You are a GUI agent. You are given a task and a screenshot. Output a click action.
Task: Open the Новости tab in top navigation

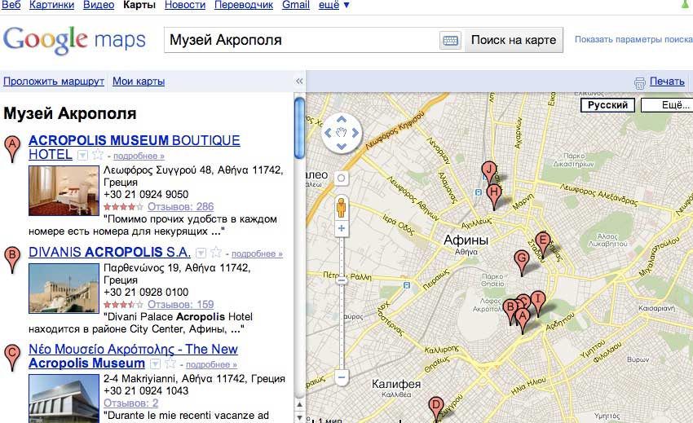(185, 6)
